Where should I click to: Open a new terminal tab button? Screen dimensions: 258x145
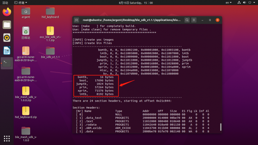point(76,20)
